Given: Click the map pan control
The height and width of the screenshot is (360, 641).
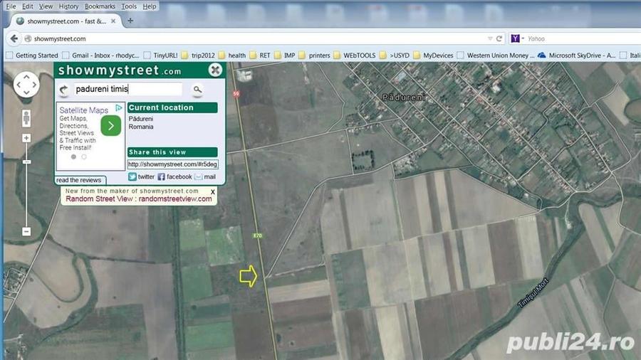Looking at the screenshot, I should [x=26, y=85].
